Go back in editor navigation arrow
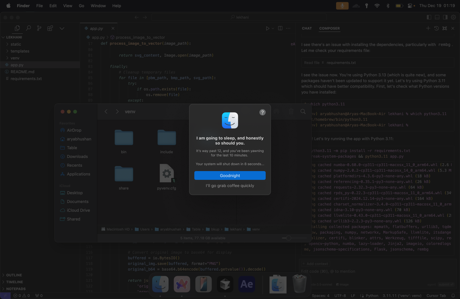The height and width of the screenshot is (299, 460). point(136,17)
